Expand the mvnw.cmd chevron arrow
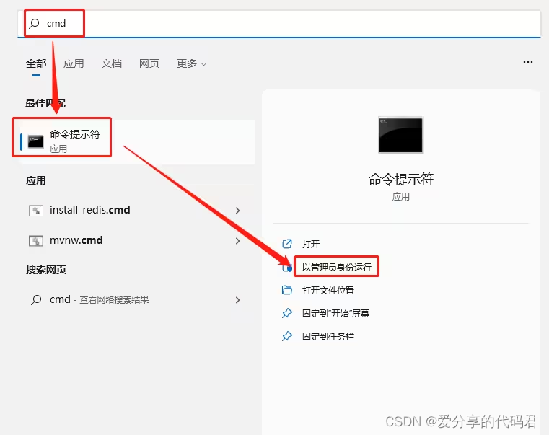The image size is (549, 435). [238, 241]
